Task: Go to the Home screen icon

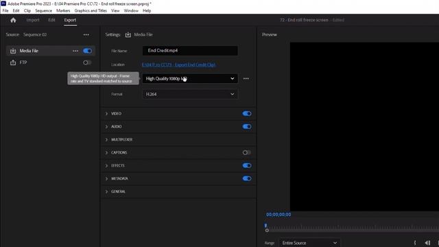Action: (x=13, y=20)
